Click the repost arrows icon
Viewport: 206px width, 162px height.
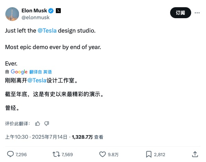[x=56, y=154]
